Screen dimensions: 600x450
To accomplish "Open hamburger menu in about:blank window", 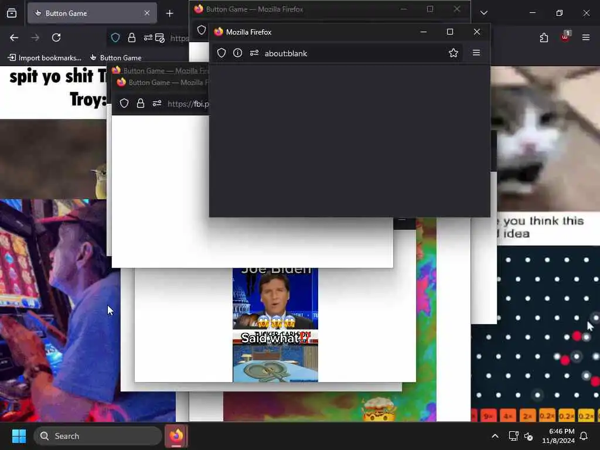I will [476, 53].
